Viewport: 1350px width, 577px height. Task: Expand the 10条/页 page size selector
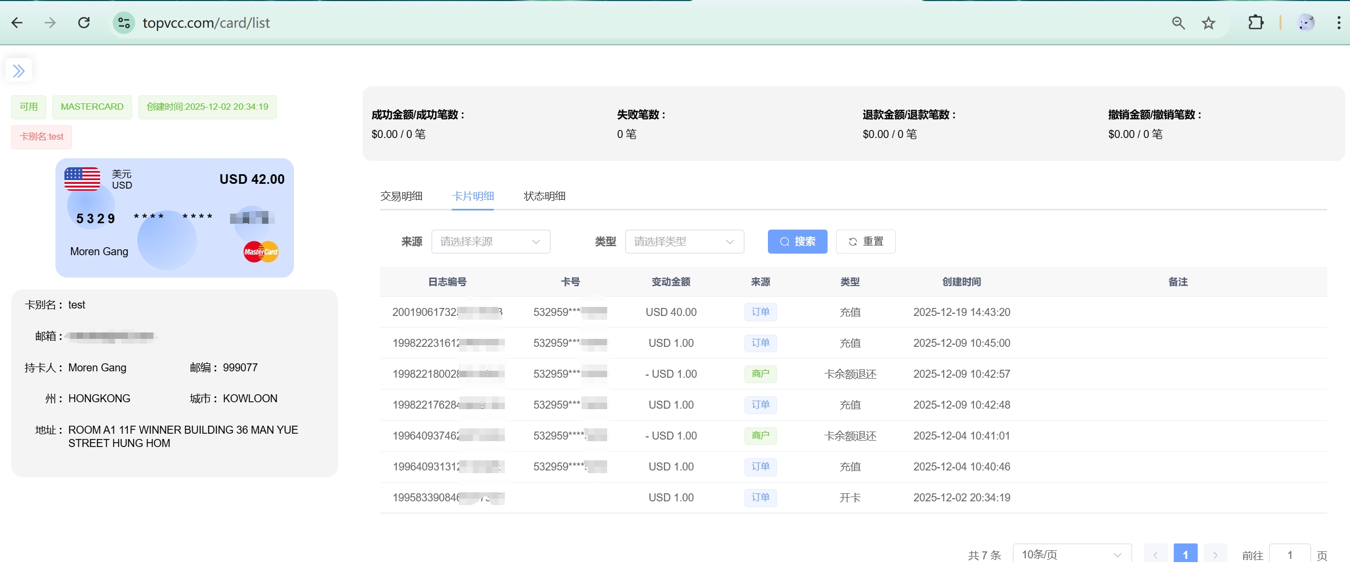pos(1071,555)
